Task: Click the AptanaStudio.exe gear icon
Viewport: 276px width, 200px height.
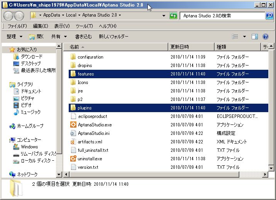Action: point(73,124)
